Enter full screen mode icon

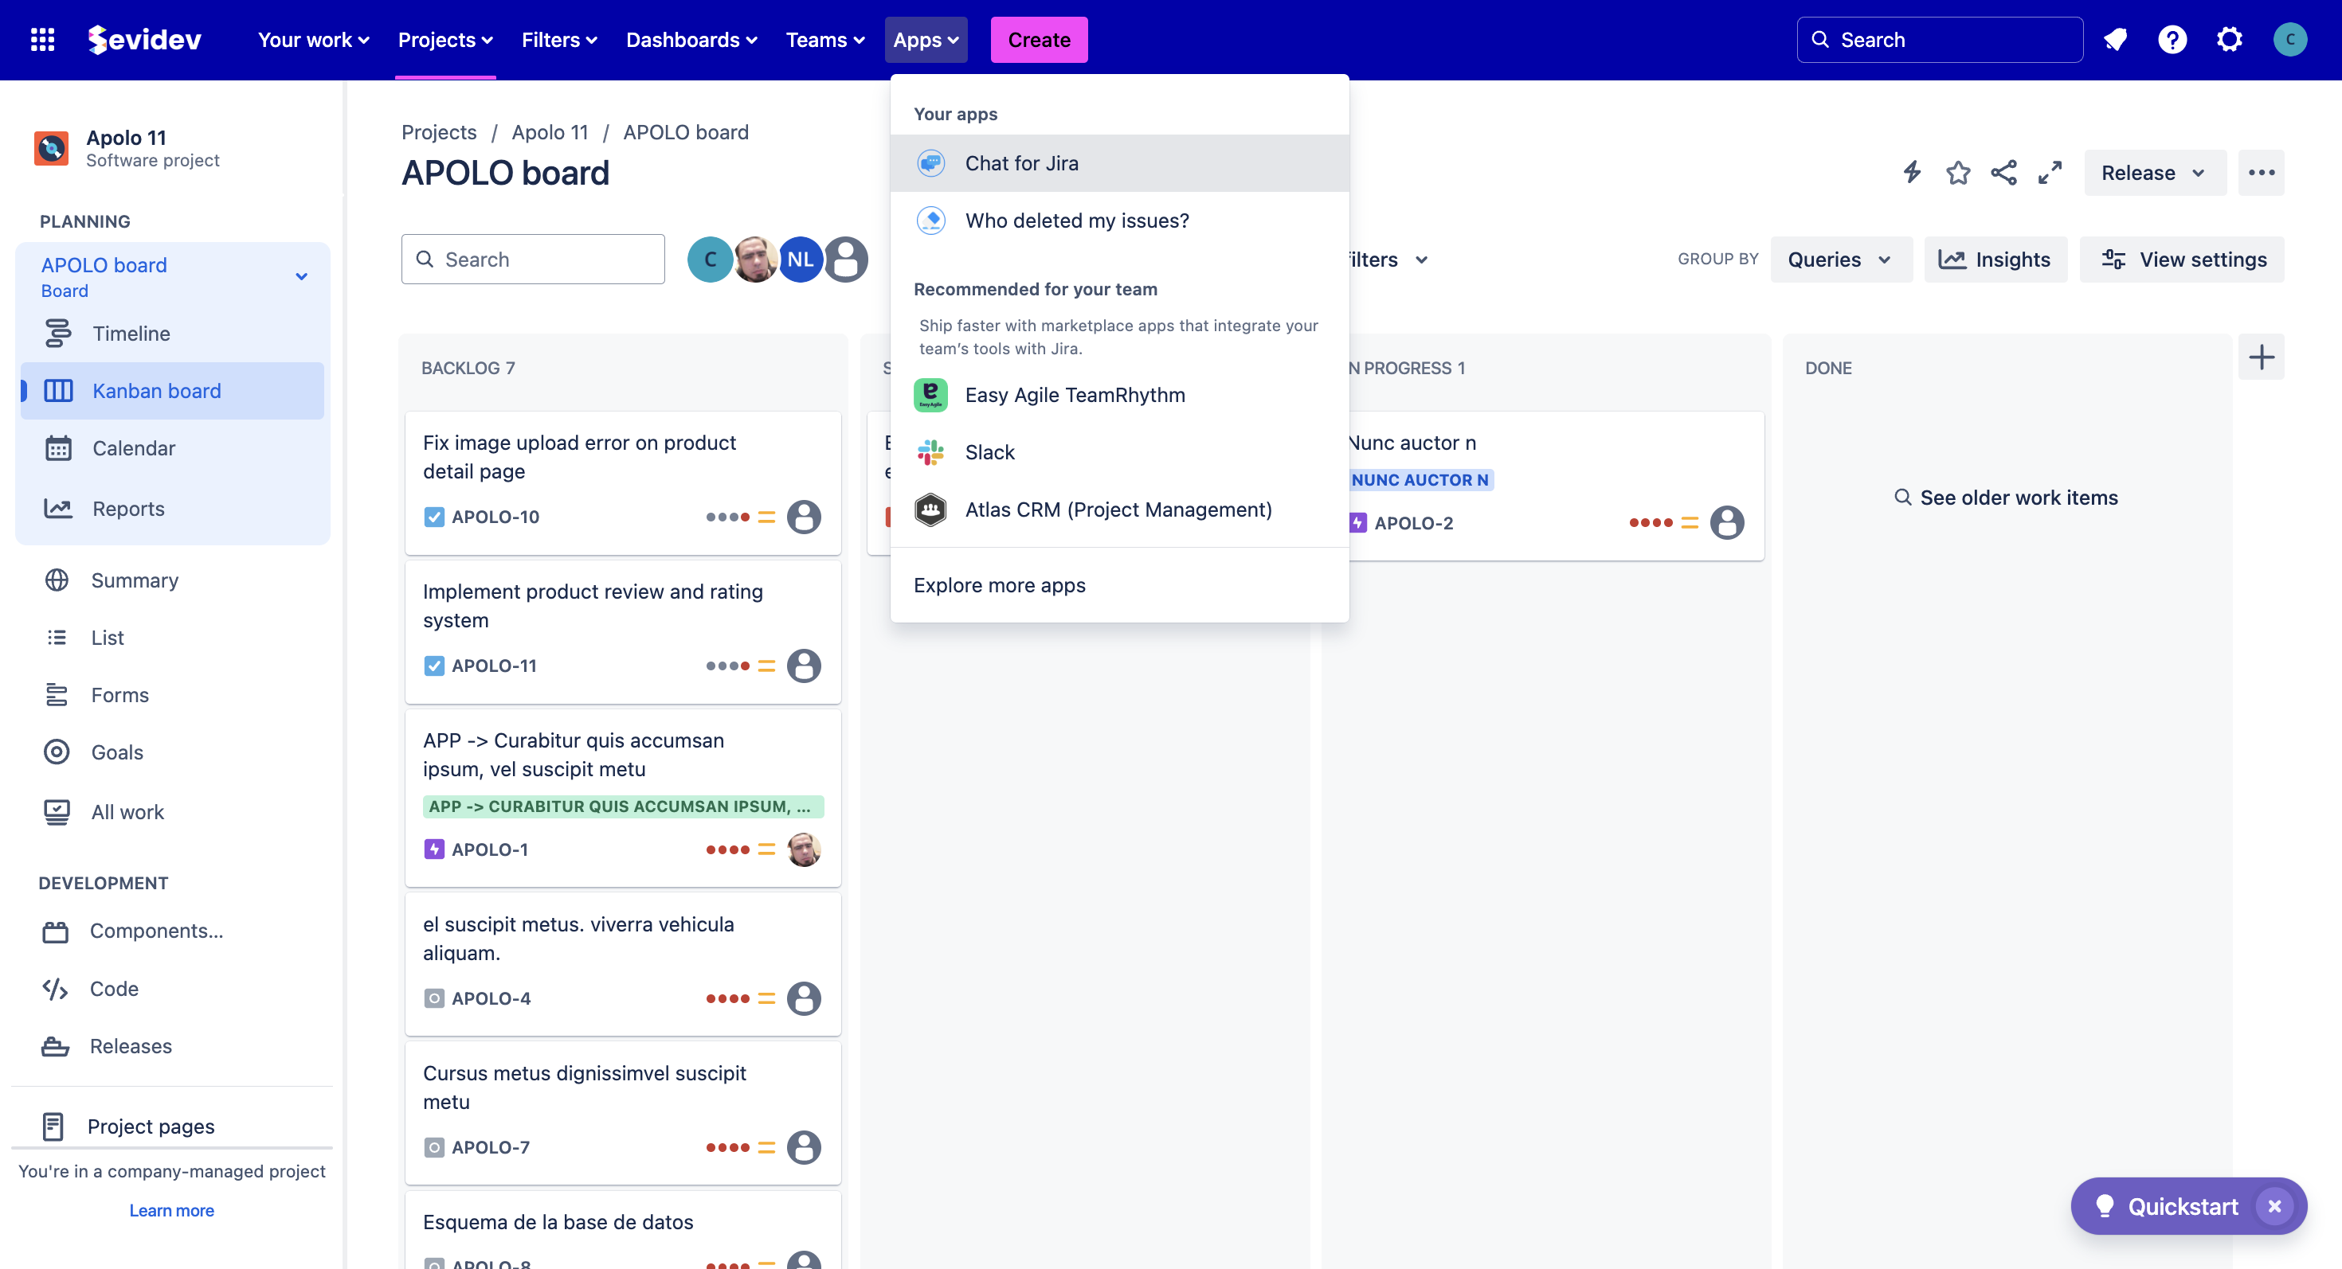[2050, 173]
